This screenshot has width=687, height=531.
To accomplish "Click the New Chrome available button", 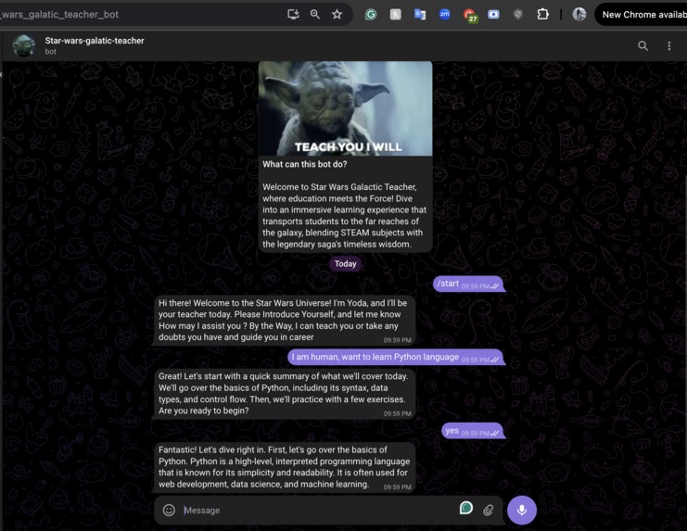I will point(642,15).
